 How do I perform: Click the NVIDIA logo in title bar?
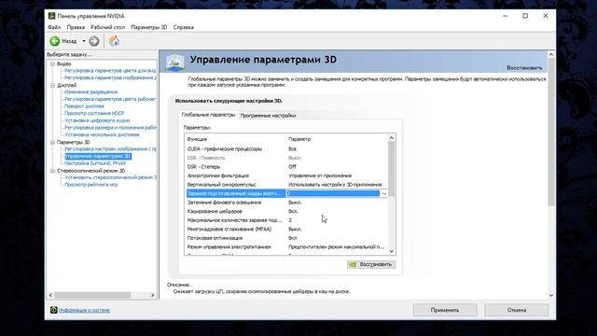tap(52, 16)
